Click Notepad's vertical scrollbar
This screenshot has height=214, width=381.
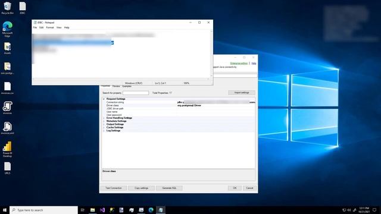click(211, 53)
